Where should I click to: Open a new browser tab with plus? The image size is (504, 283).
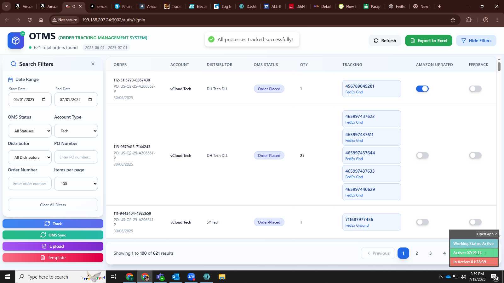[x=439, y=6]
